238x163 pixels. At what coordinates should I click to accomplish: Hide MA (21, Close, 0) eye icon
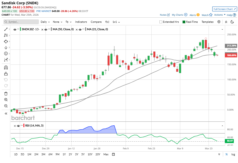[80, 29]
